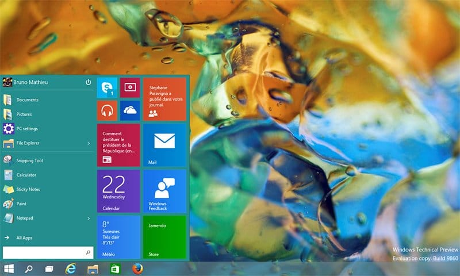Open the News tile about the président
This screenshot has width=460, height=276.
click(x=118, y=145)
